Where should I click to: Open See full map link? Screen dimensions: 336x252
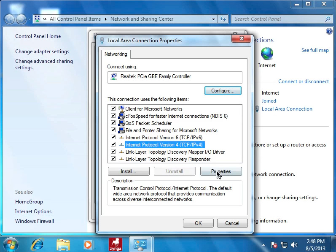point(315,50)
